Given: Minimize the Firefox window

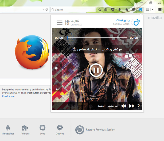Looking at the screenshot, I should (142, 3).
